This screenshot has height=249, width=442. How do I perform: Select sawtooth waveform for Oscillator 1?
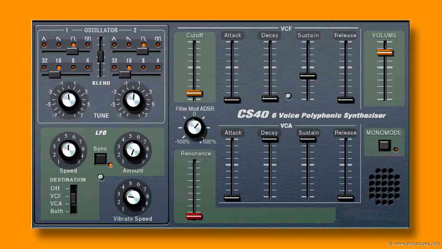coord(59,45)
